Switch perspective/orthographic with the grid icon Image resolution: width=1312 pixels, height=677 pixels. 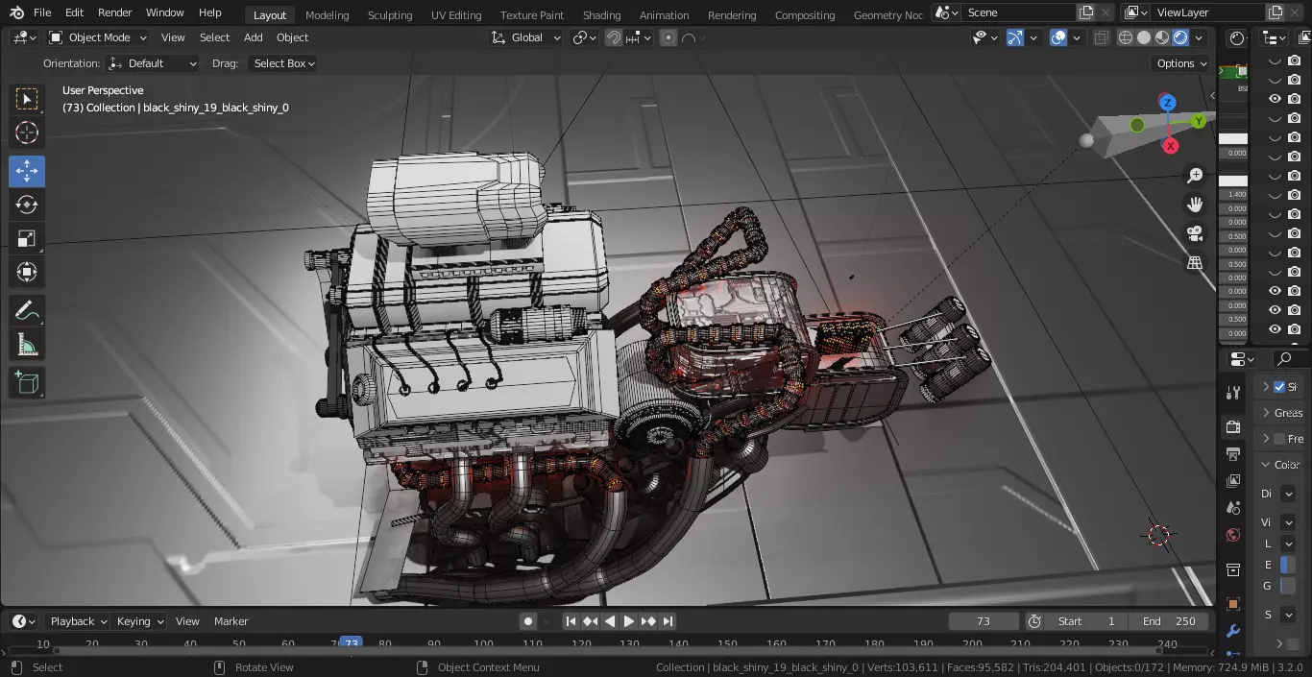[1195, 262]
